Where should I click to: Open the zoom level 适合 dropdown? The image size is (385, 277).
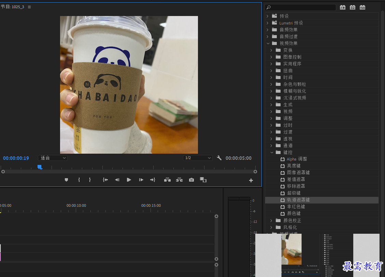[53, 158]
